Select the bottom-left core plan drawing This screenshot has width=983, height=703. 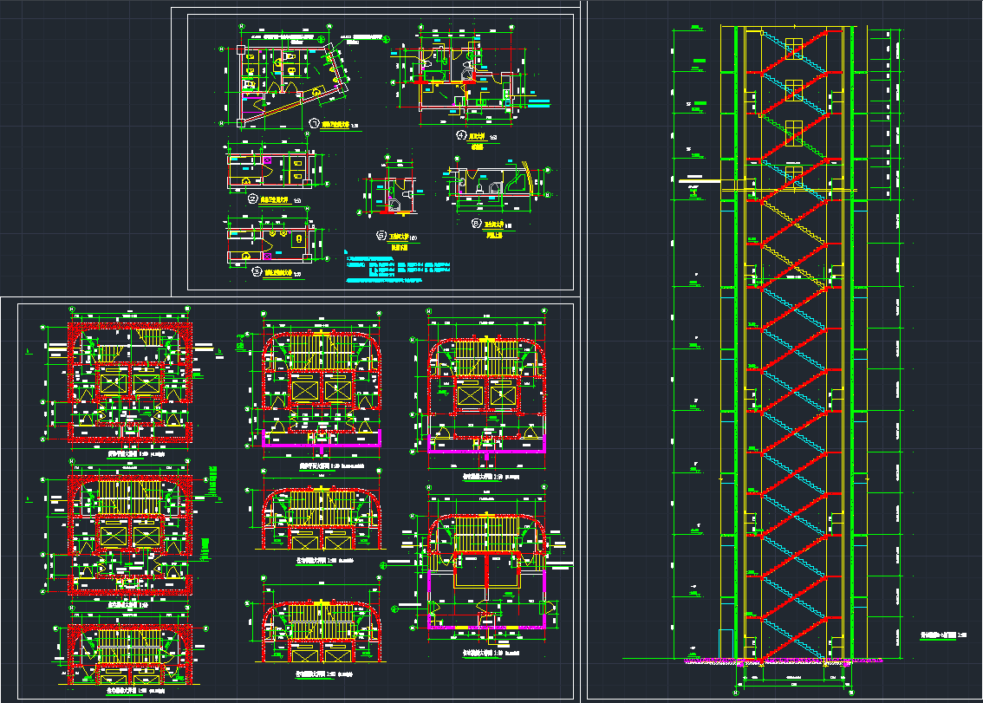click(x=130, y=650)
